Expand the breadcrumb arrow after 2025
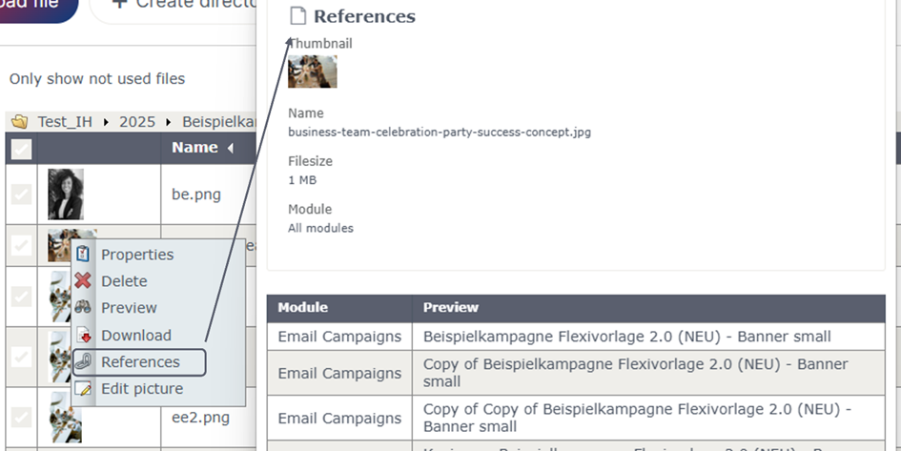 tap(169, 122)
